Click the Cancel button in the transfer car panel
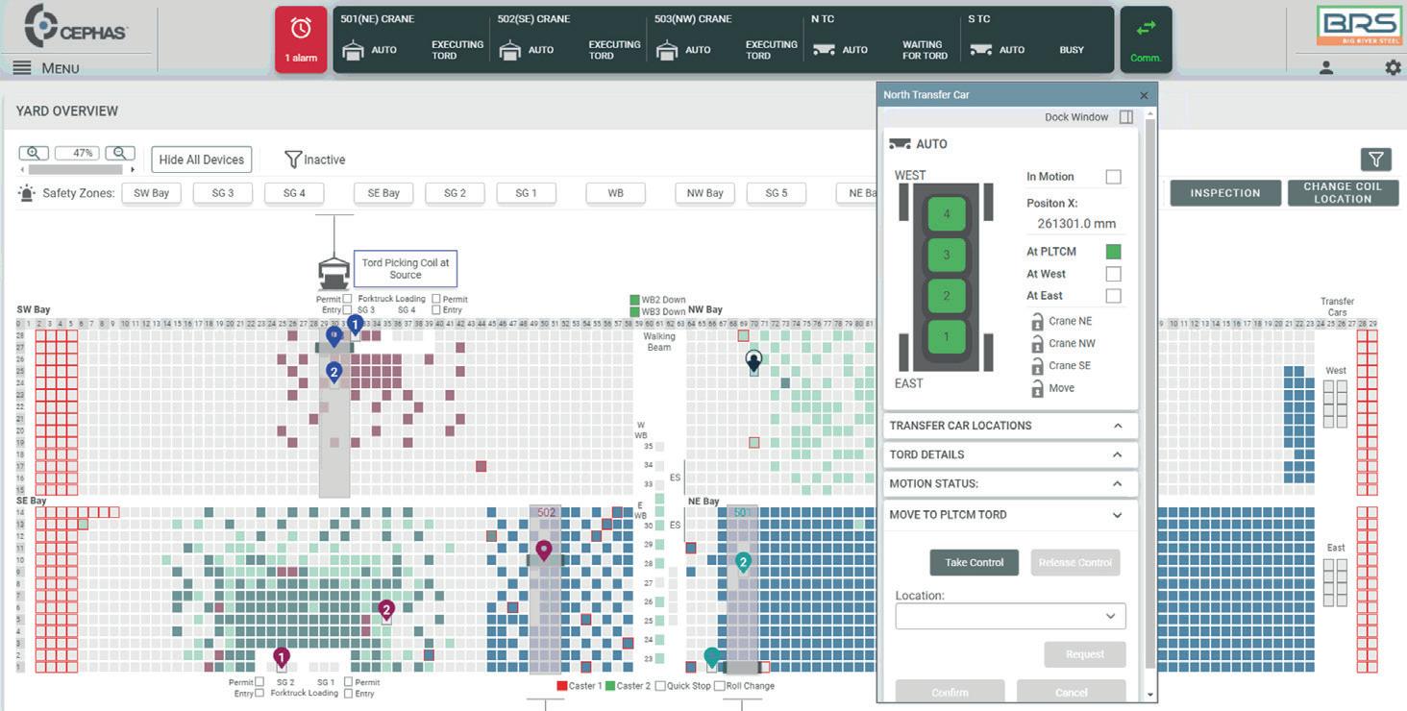Image resolution: width=1407 pixels, height=711 pixels. click(1072, 692)
